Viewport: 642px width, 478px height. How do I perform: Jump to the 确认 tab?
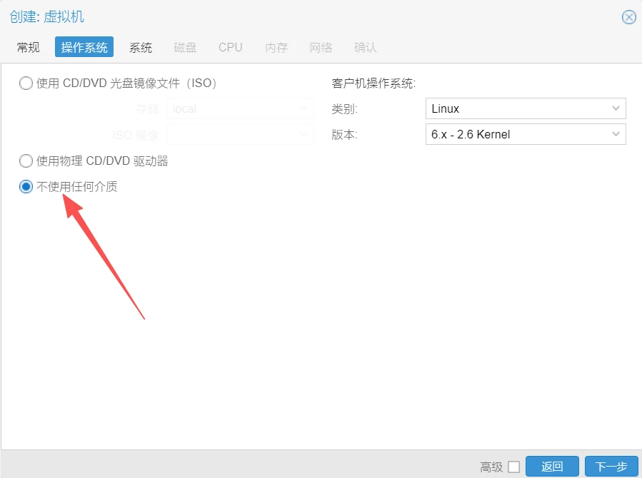click(365, 48)
